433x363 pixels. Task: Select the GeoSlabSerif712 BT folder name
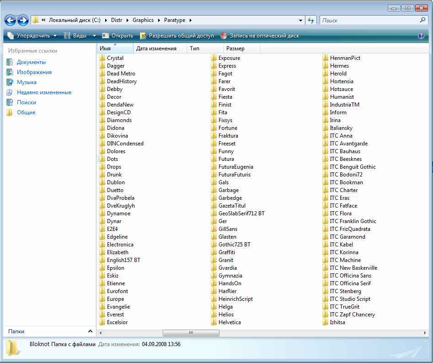tap(241, 214)
